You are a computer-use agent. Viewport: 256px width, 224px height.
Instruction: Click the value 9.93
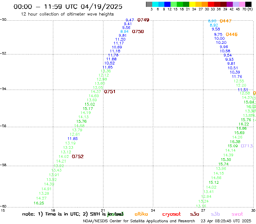(229, 59)
